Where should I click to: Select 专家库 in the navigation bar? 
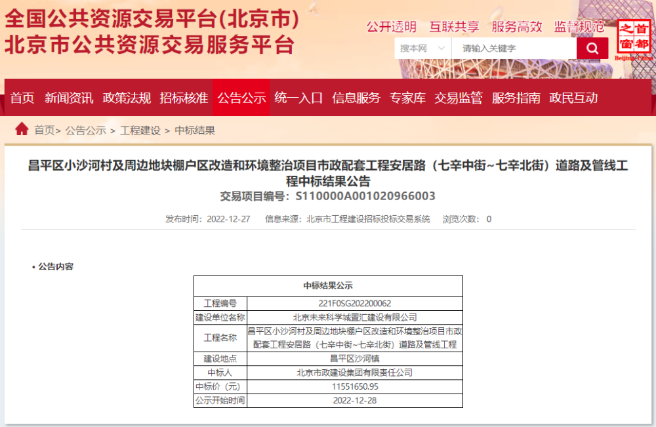click(x=407, y=98)
